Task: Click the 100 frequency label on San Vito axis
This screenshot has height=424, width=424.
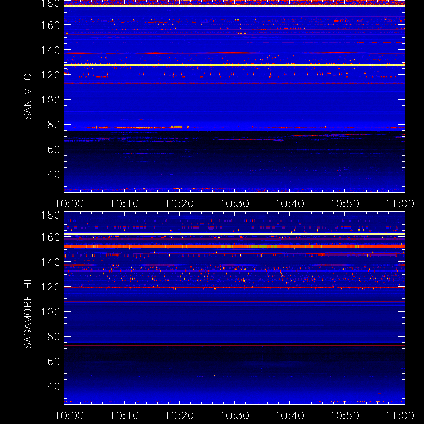Action: (50, 100)
